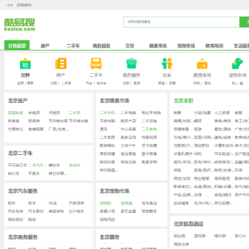Open the 教育培训 navigation tab
The height and width of the screenshot is (249, 249).
[214, 46]
